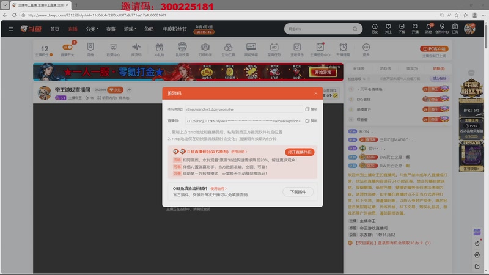This screenshot has height=275, width=489.
Task: Open 礼物投票 icon
Action: [x=182, y=50]
